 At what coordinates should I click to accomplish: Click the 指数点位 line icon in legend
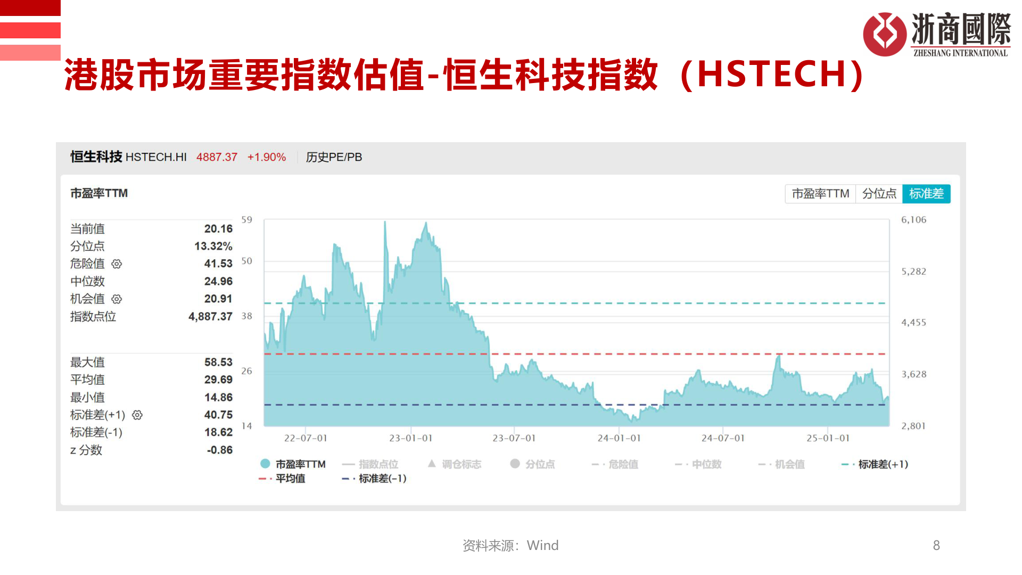(x=348, y=464)
